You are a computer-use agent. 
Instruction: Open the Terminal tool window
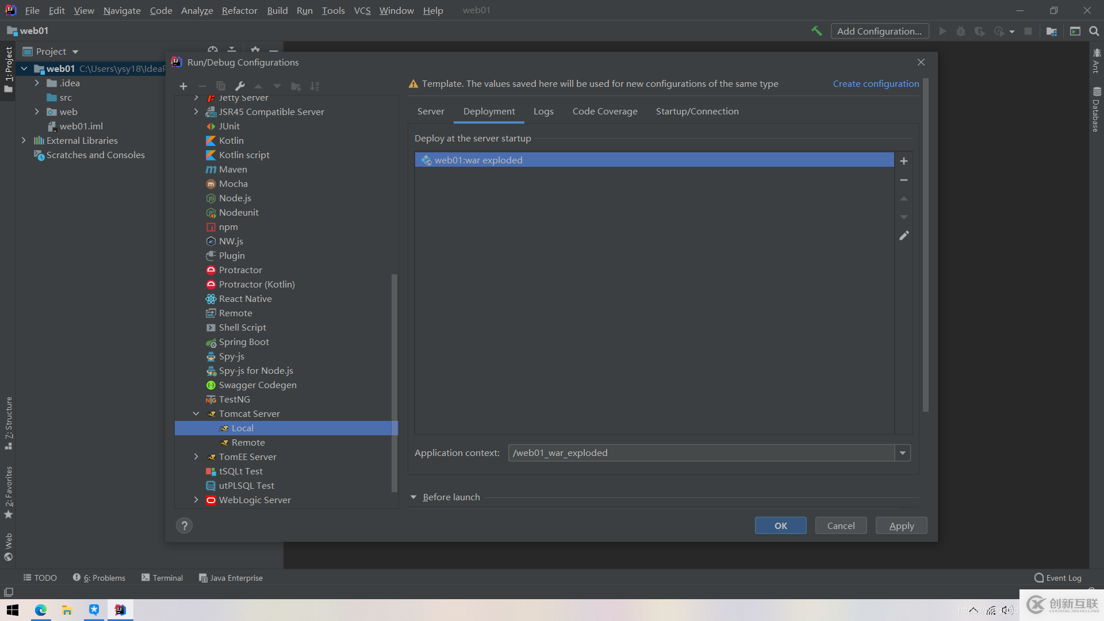coord(162,578)
